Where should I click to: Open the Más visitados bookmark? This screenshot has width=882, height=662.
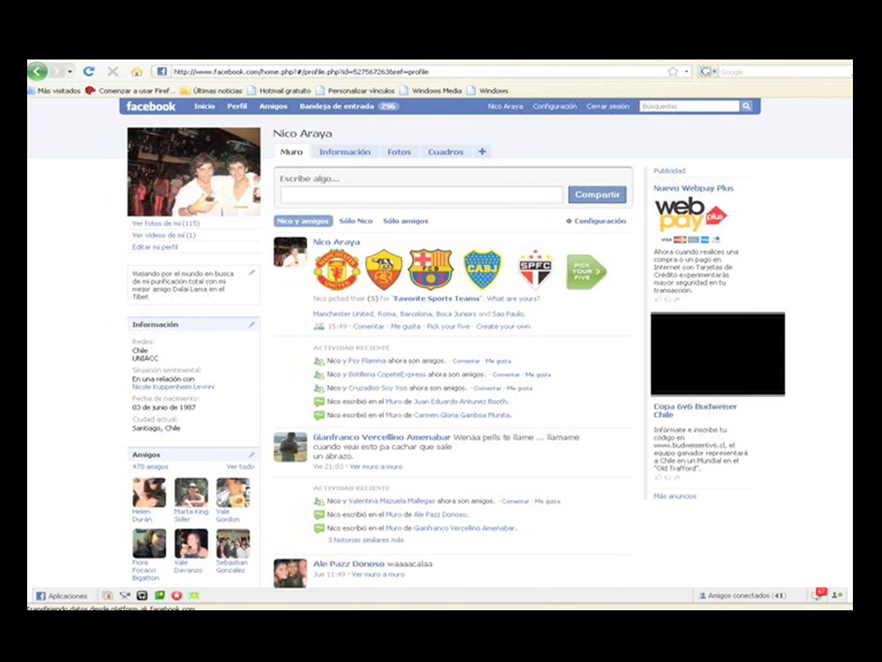click(x=54, y=91)
